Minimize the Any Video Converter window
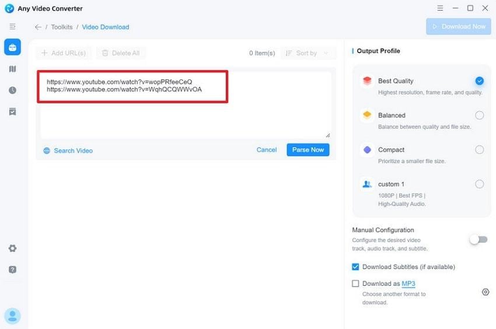This screenshot has width=496, height=329. click(455, 8)
